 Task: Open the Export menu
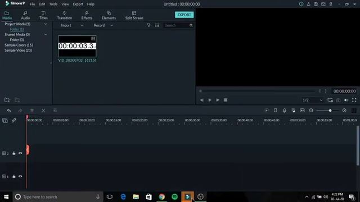click(78, 4)
